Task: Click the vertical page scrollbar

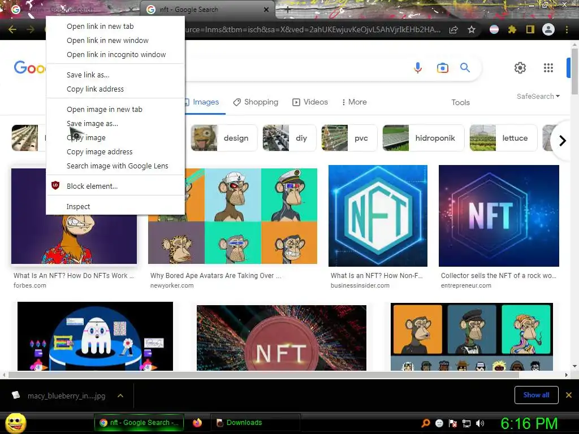Action: (574, 71)
